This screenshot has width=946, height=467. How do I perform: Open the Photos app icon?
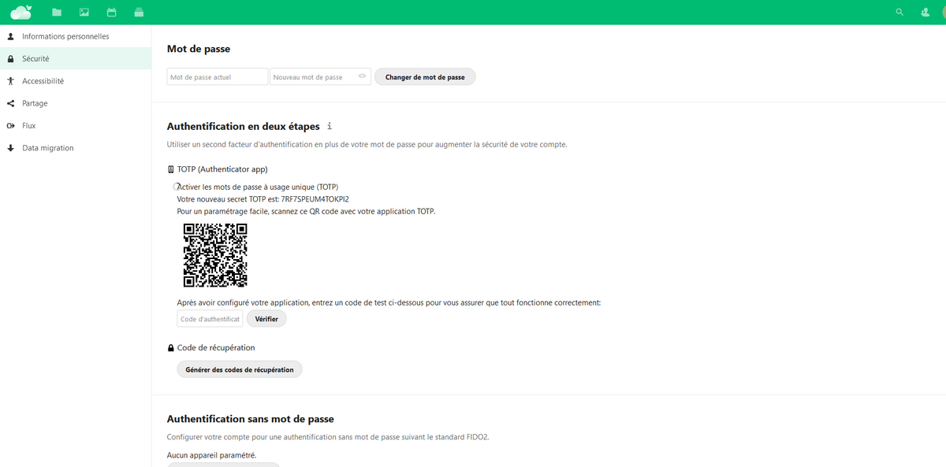(x=84, y=13)
